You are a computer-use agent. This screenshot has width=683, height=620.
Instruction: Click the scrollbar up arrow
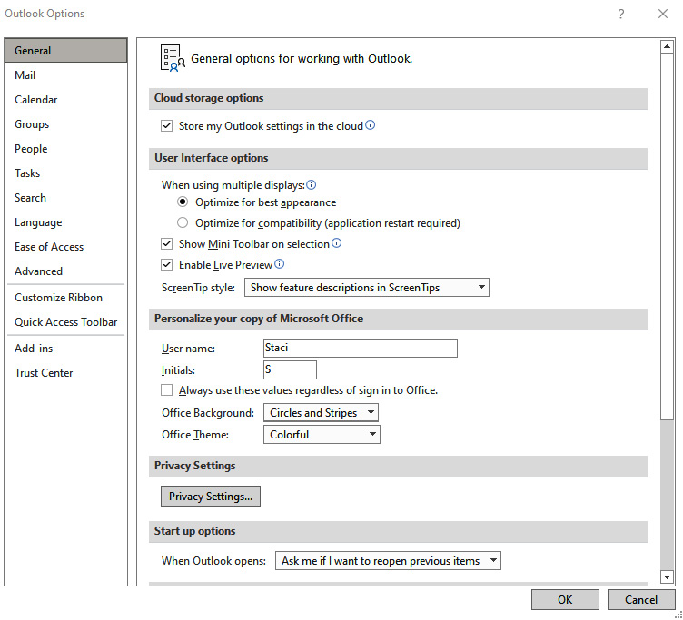667,46
